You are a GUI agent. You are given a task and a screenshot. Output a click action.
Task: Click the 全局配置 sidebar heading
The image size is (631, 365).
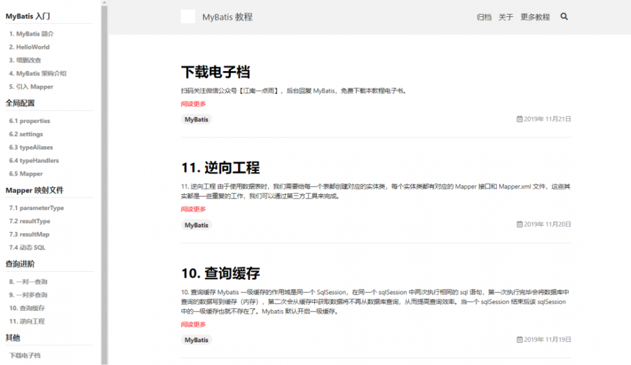pos(20,103)
